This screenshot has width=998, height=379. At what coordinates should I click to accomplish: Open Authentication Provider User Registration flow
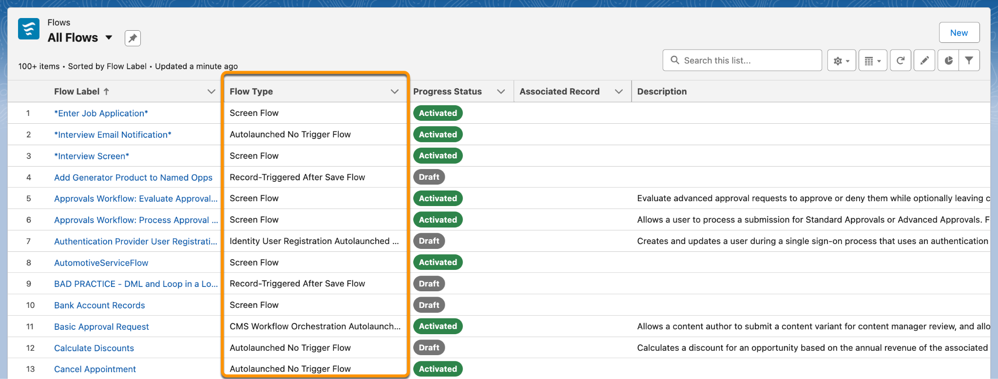136,241
